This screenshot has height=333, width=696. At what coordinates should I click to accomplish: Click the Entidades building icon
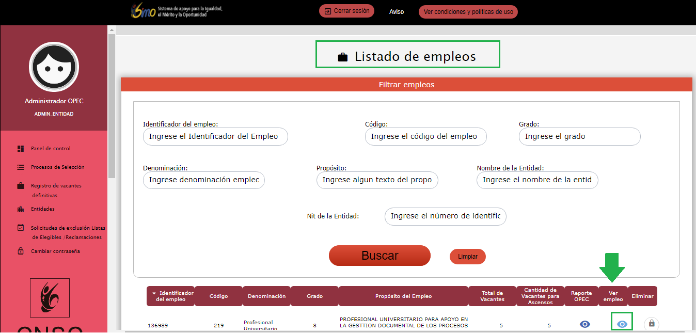click(21, 209)
